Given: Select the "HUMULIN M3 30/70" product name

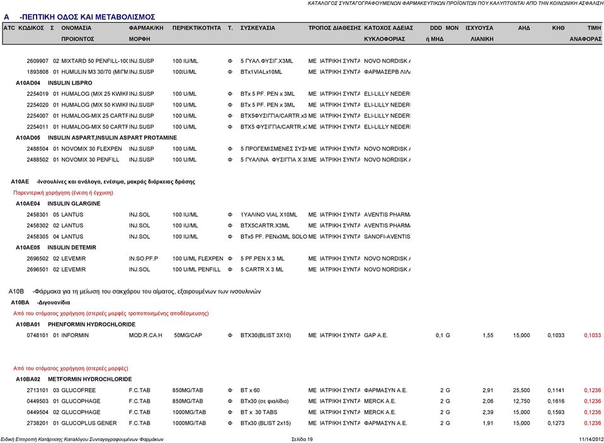Looking at the screenshot, I should [x=94, y=72].
